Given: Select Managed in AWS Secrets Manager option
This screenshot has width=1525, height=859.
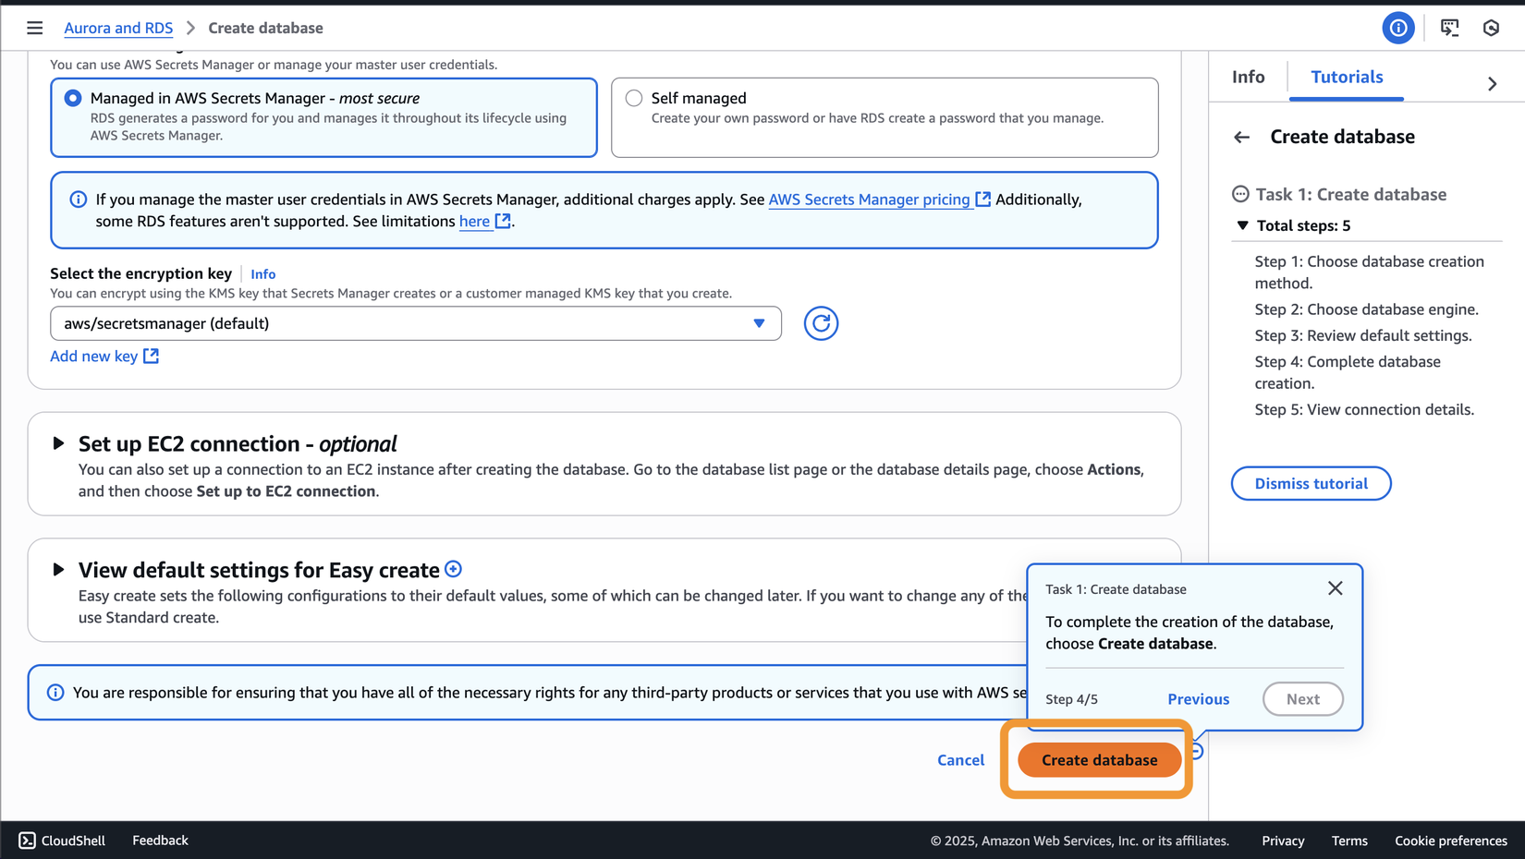Looking at the screenshot, I should [x=323, y=117].
